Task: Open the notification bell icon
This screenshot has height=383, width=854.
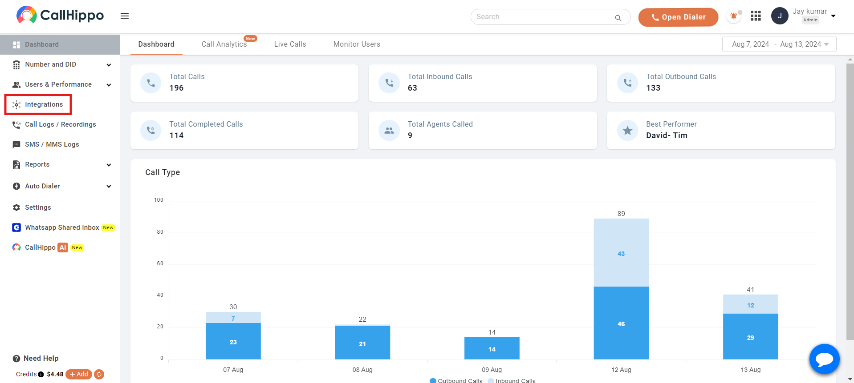Action: pos(733,16)
